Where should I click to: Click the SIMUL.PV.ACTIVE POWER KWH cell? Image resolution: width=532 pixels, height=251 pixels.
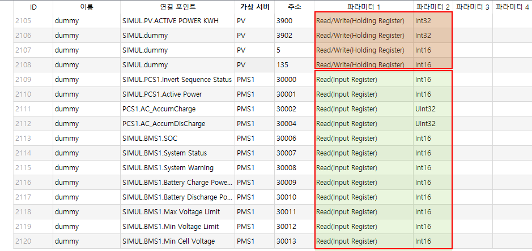(170, 21)
